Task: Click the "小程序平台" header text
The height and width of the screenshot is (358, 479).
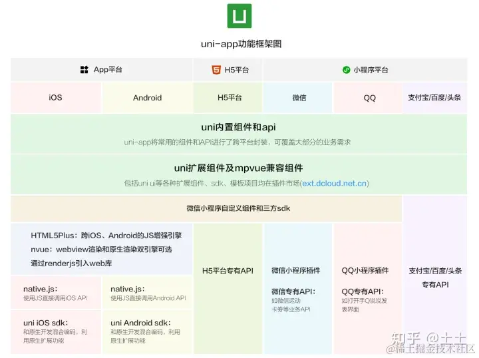Action: pos(371,70)
